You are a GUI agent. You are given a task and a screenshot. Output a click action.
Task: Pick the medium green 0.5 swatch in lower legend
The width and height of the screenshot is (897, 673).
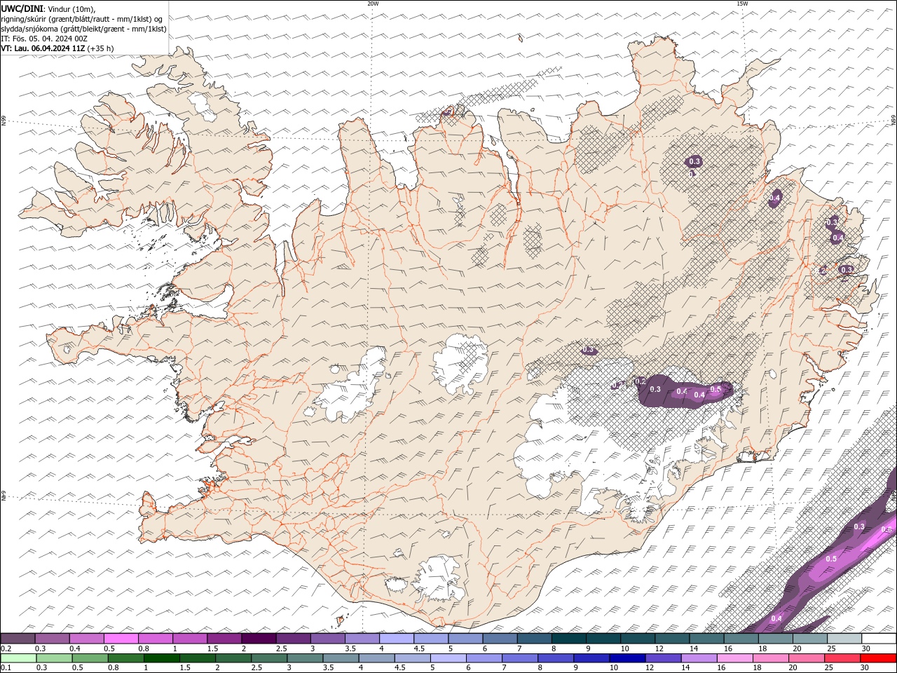click(90, 658)
